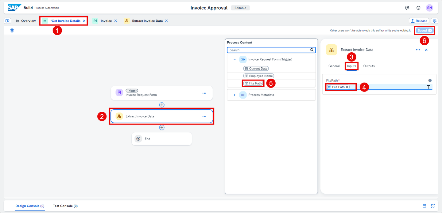Image resolution: width=442 pixels, height=213 pixels.
Task: Click the End event stop icon
Action: 138,139
